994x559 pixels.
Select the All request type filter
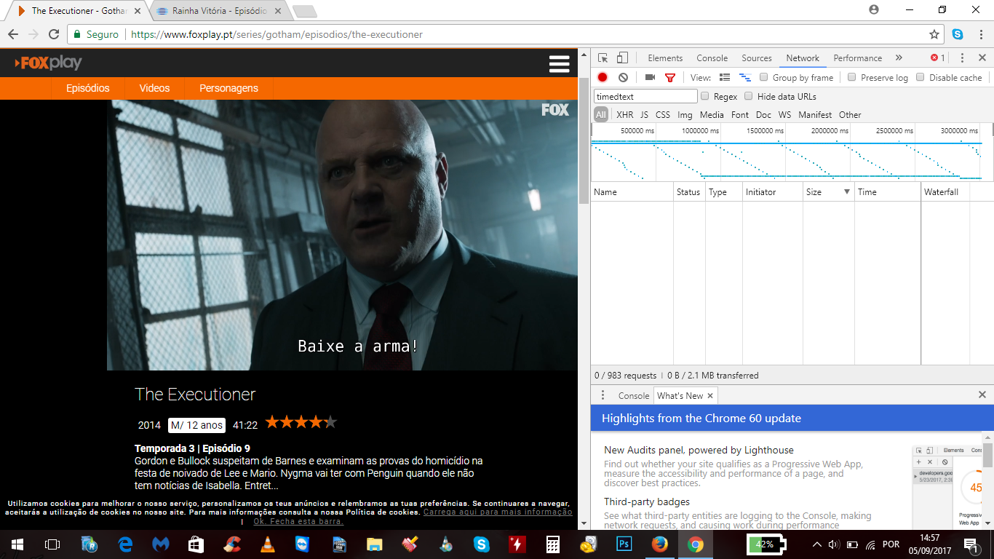pyautogui.click(x=601, y=115)
